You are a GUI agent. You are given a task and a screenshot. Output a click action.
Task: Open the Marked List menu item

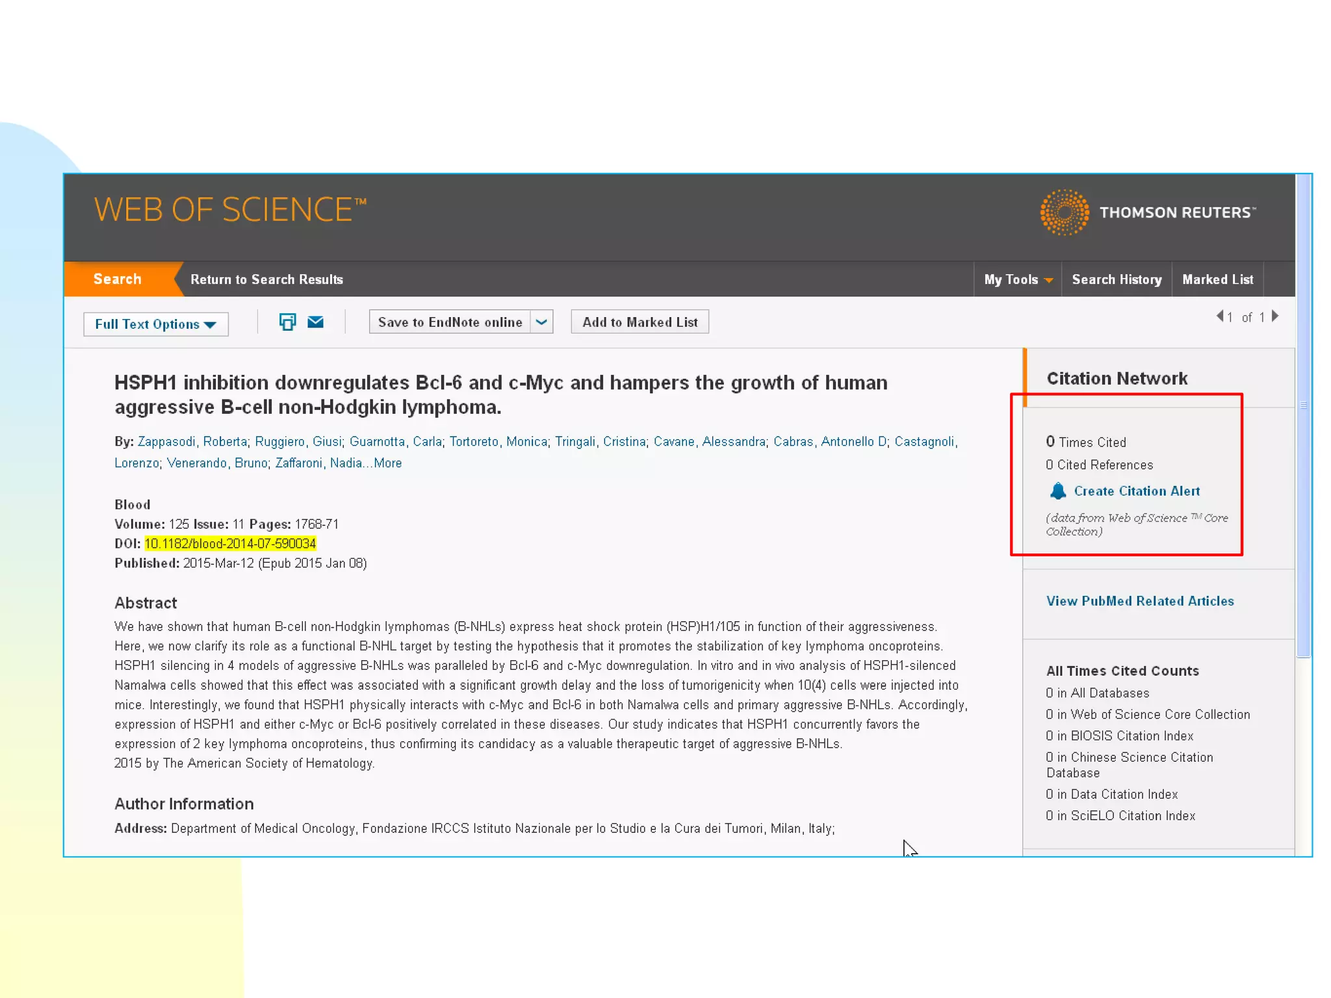(1217, 279)
